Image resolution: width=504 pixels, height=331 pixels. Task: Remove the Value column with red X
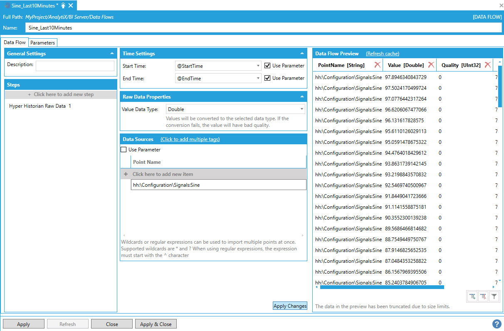431,65
